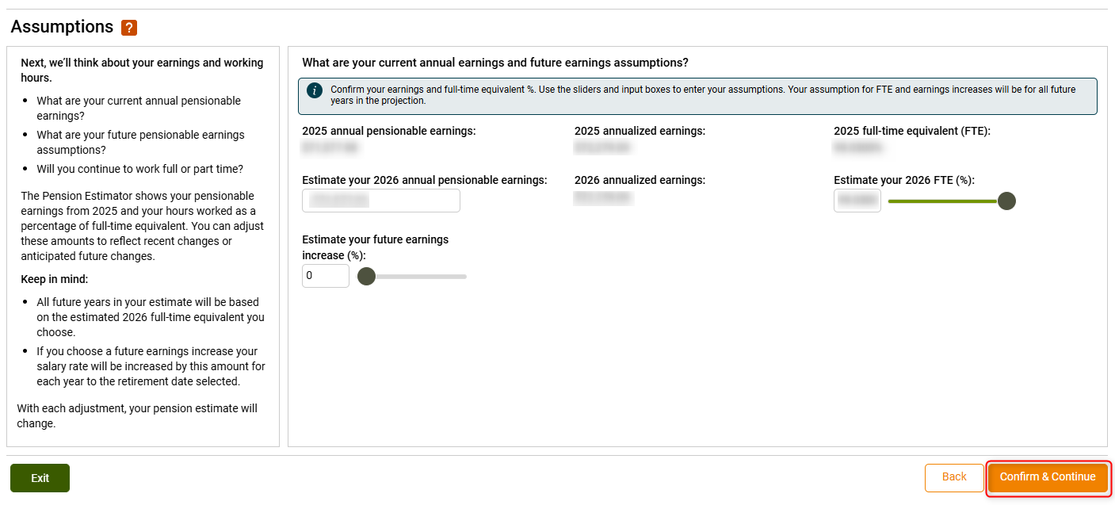Focus the Estimate your 2026 FTE input box
The image size is (1115, 505).
coord(857,201)
